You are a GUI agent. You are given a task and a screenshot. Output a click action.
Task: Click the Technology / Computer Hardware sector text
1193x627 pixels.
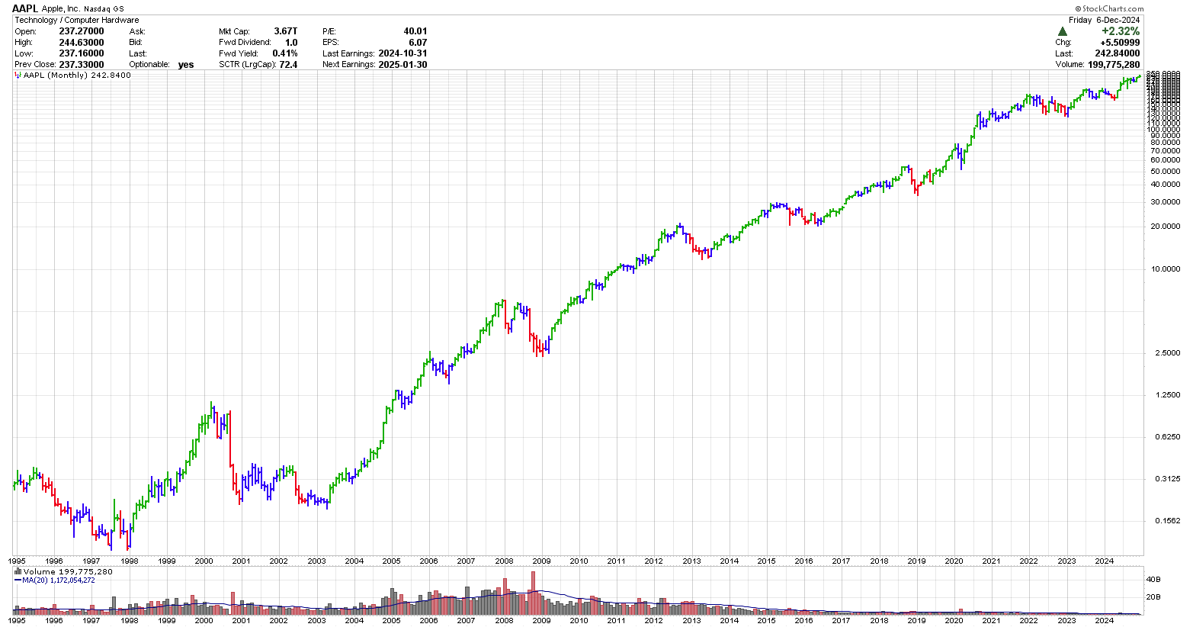tap(77, 20)
